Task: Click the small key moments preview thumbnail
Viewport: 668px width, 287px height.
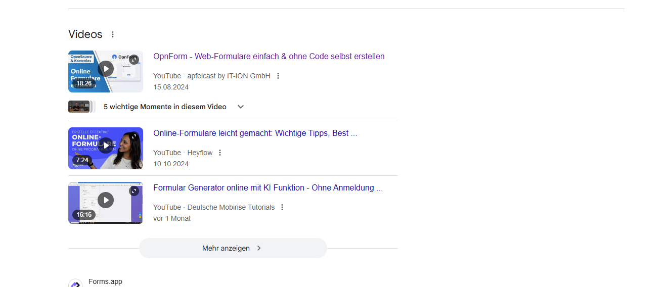Action: pos(79,107)
